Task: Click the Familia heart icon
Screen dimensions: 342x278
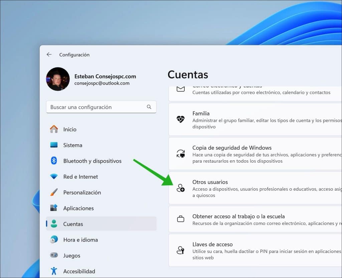Action: coord(181,119)
